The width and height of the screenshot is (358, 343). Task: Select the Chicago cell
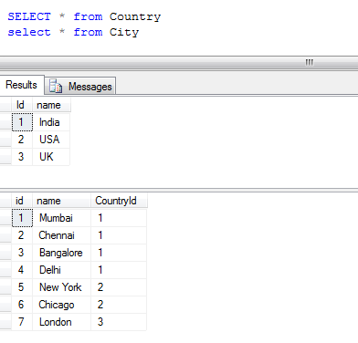tap(61, 305)
